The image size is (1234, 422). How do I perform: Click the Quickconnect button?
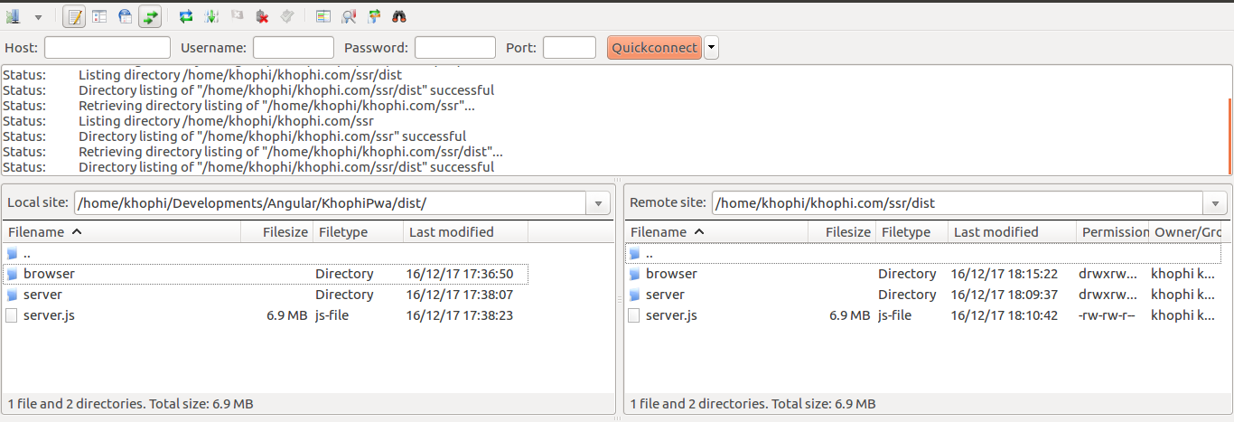654,48
